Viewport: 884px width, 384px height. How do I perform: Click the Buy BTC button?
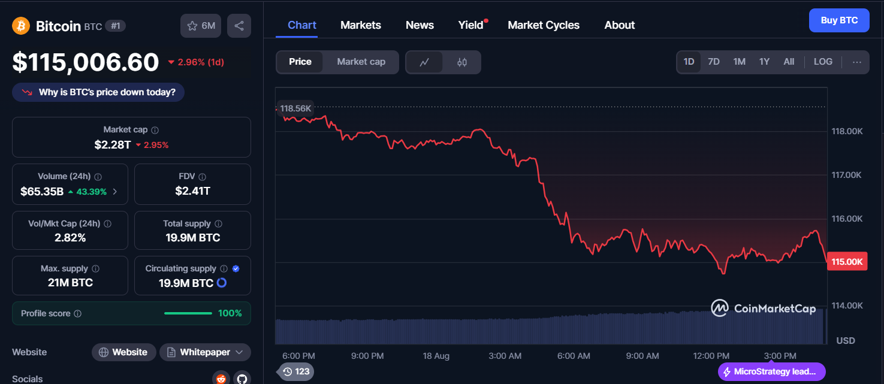[839, 20]
